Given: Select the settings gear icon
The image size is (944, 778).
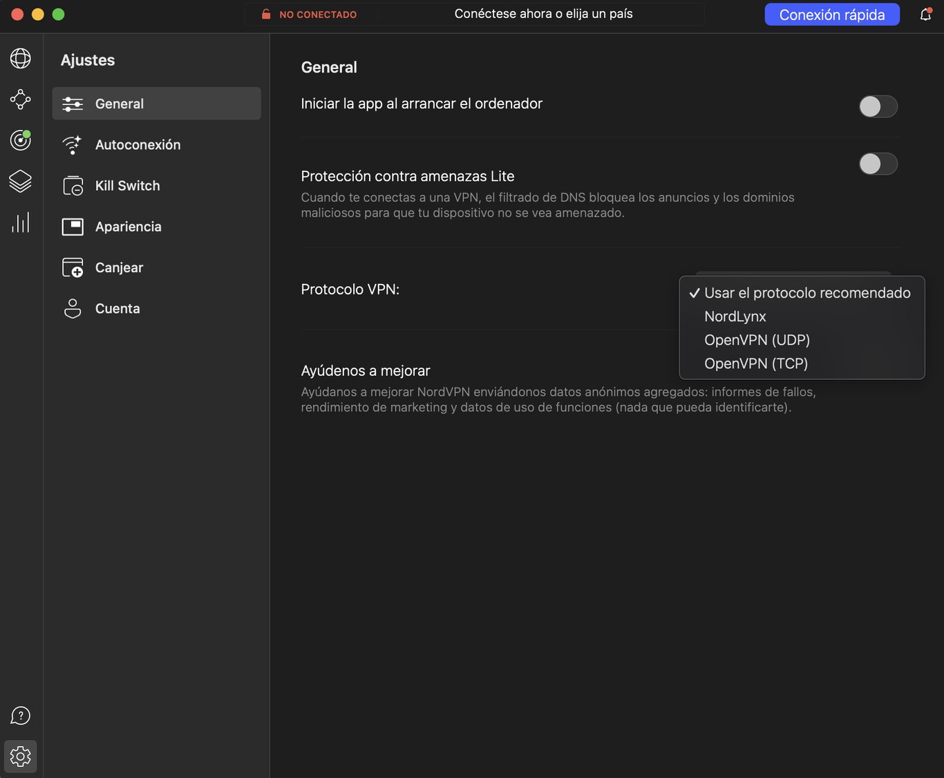Looking at the screenshot, I should pyautogui.click(x=20, y=756).
